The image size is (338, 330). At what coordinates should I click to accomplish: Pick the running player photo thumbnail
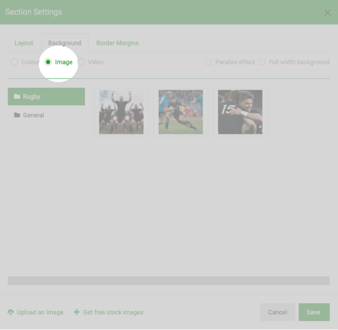tap(180, 112)
